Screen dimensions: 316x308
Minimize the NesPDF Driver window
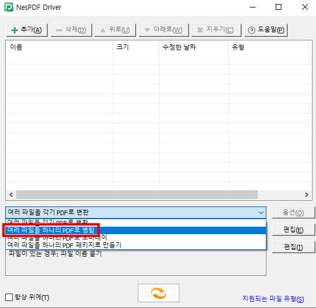pyautogui.click(x=253, y=7)
